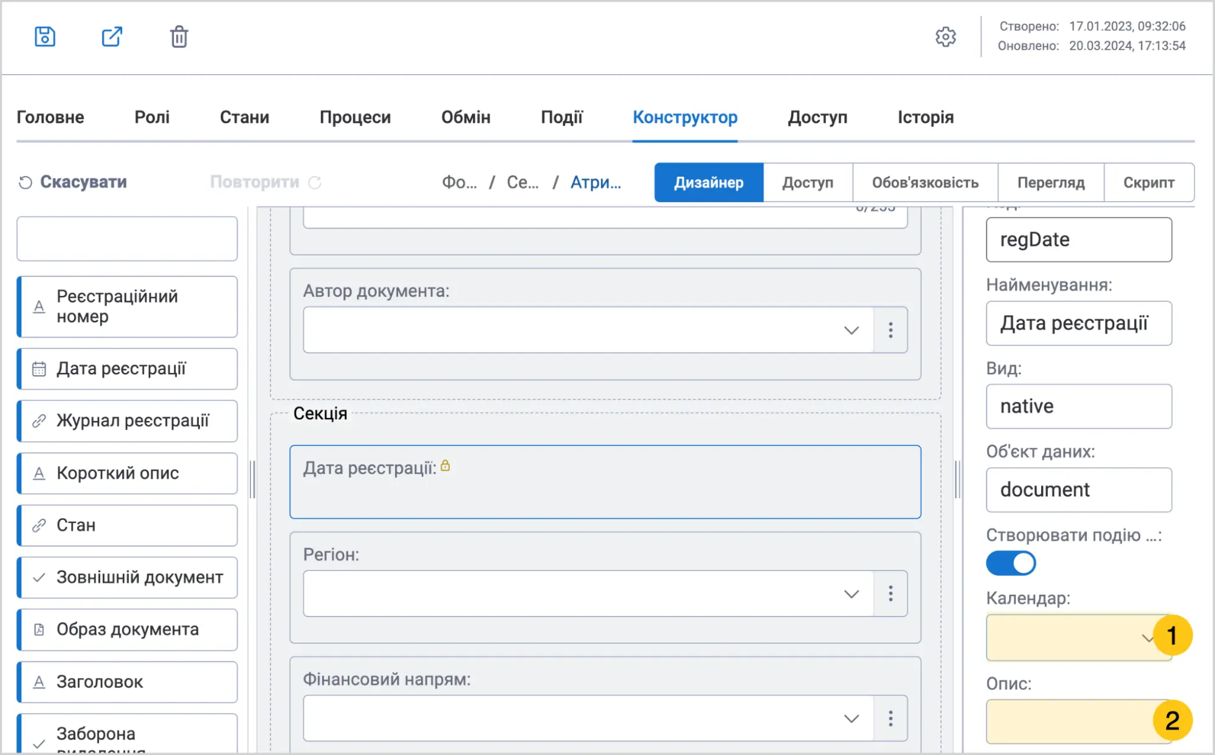
Task: Toggle the Створювати подію switch
Action: pyautogui.click(x=1011, y=563)
